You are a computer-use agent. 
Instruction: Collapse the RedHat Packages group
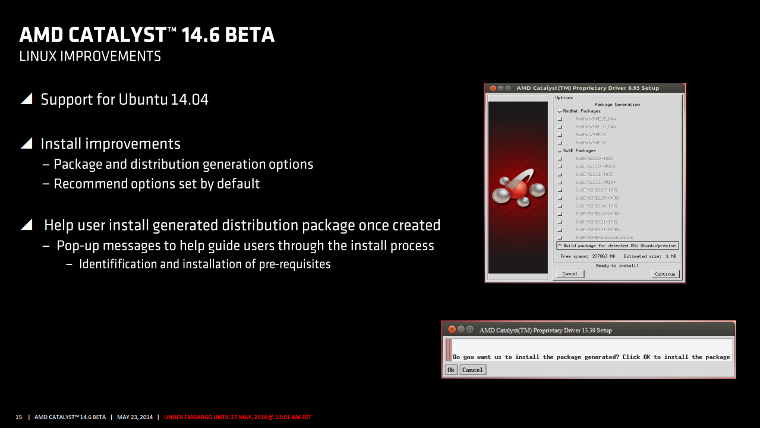[559, 111]
